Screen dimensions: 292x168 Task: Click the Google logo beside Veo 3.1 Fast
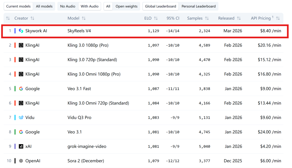tap(21, 89)
